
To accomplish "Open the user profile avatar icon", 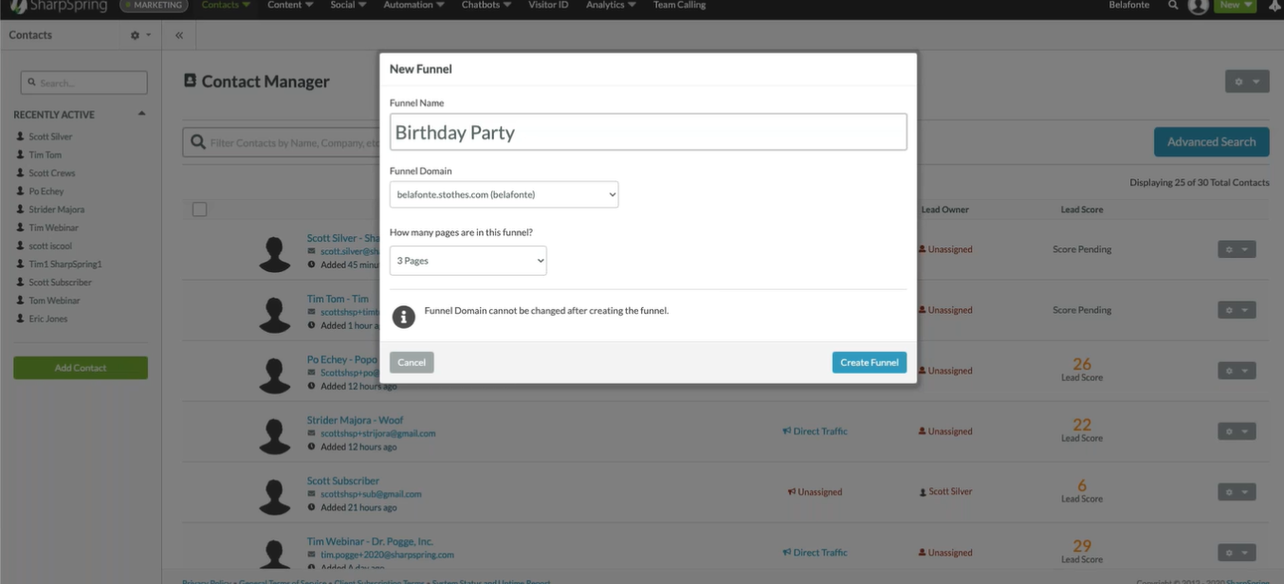I will [x=1198, y=6].
